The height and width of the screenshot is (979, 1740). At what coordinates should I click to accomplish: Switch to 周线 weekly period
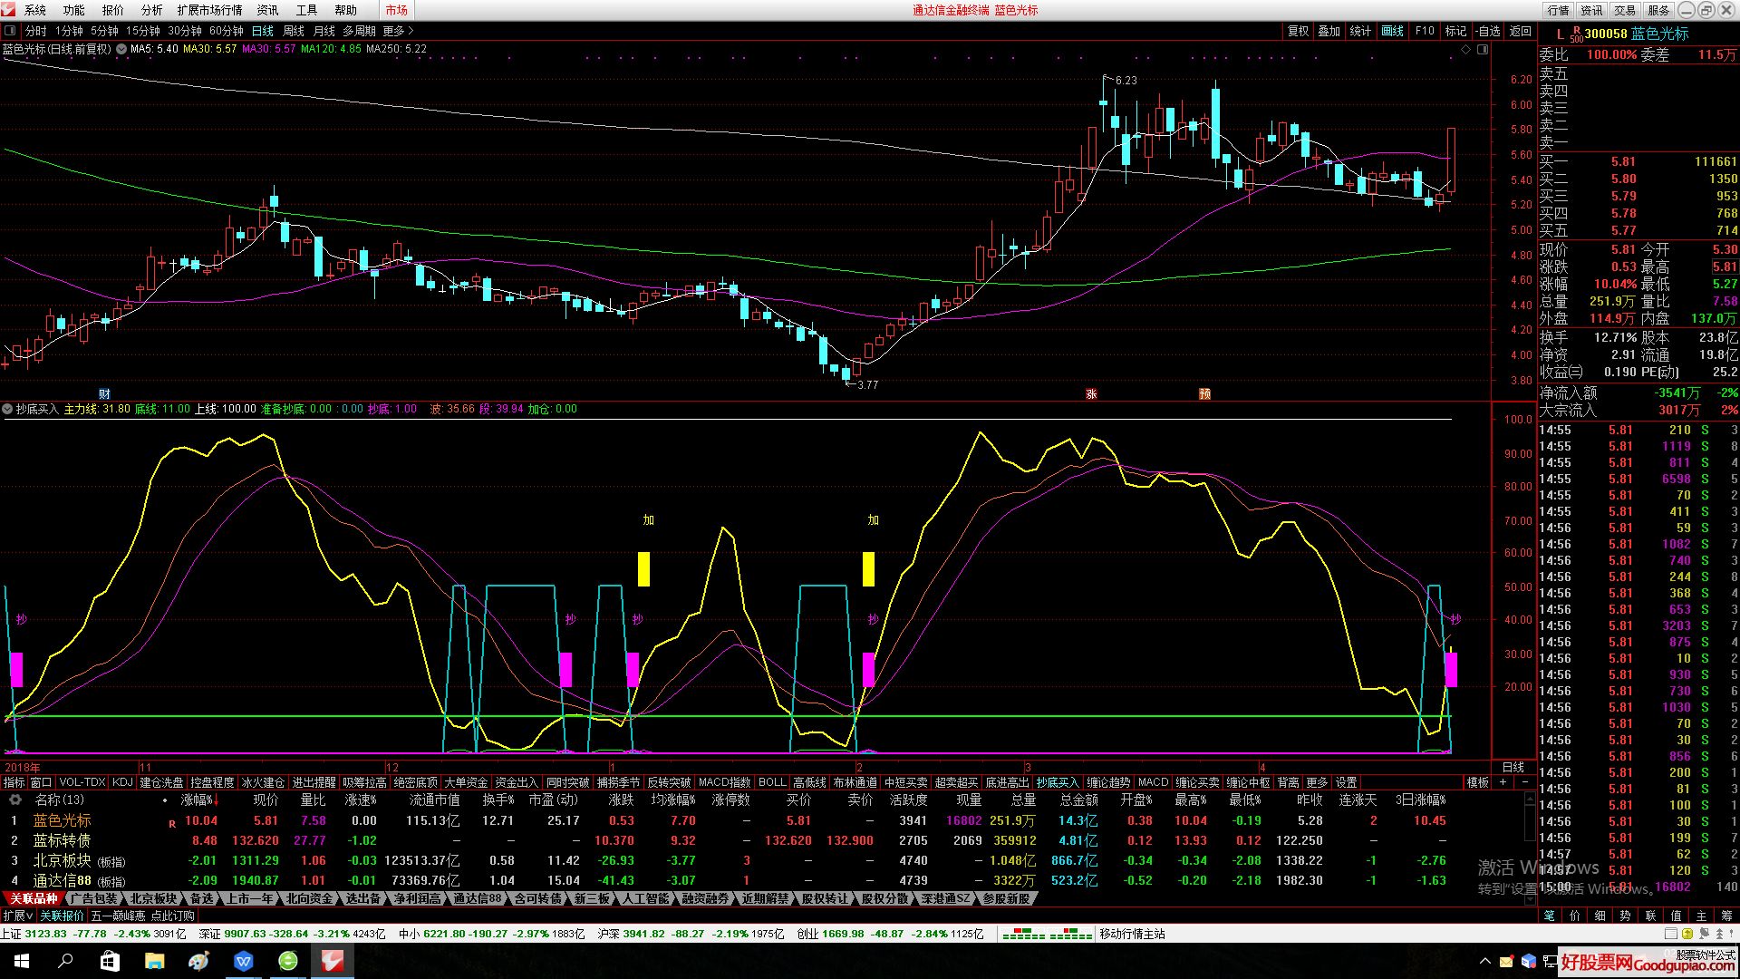294,31
